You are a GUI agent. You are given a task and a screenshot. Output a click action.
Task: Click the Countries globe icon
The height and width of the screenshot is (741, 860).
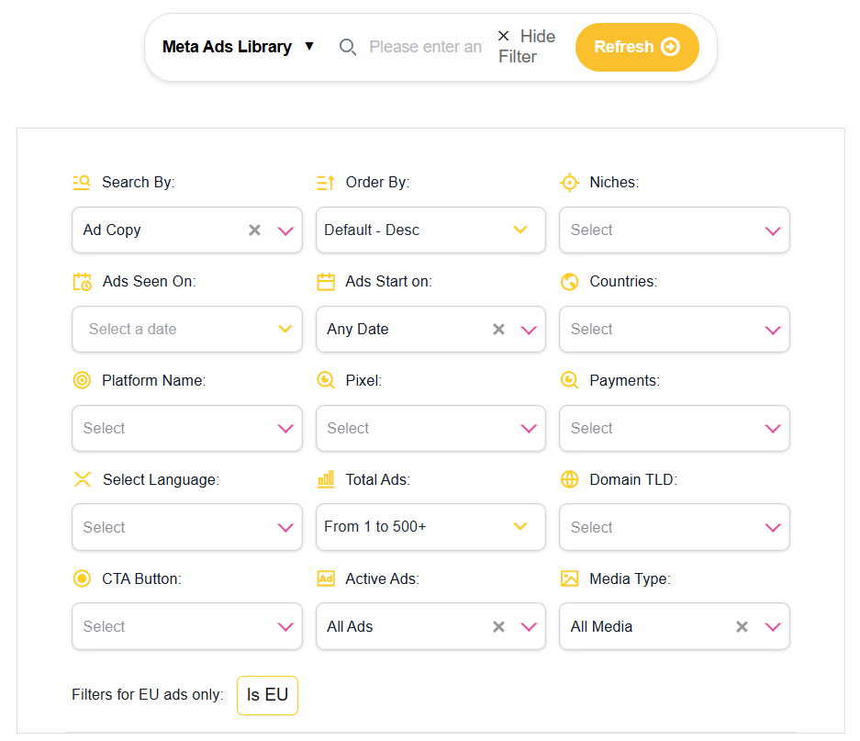[x=569, y=281]
